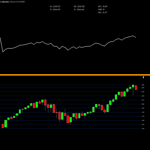Click the 'OL: 3.87' reading
The image size is (150, 150).
coord(103,13)
